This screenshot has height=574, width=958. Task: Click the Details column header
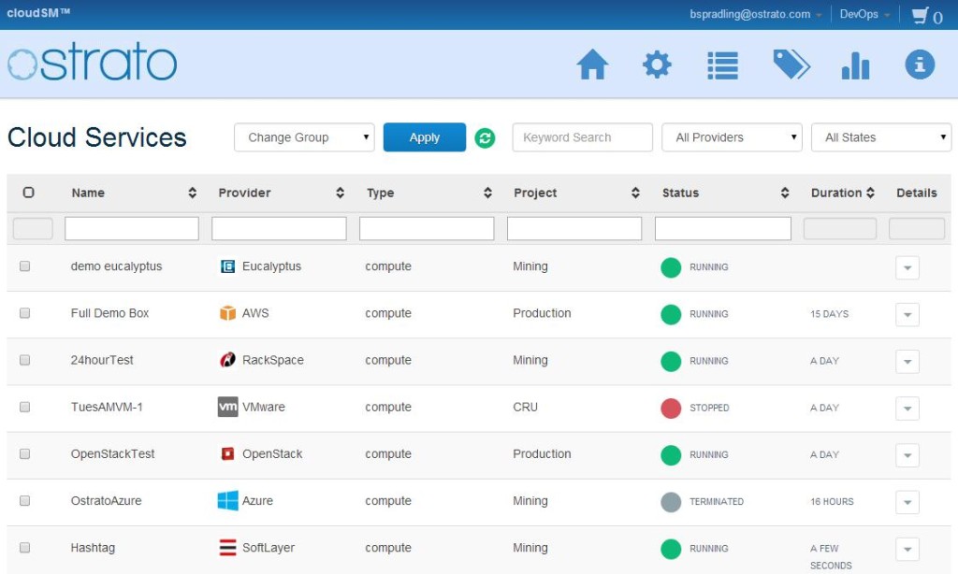click(917, 193)
